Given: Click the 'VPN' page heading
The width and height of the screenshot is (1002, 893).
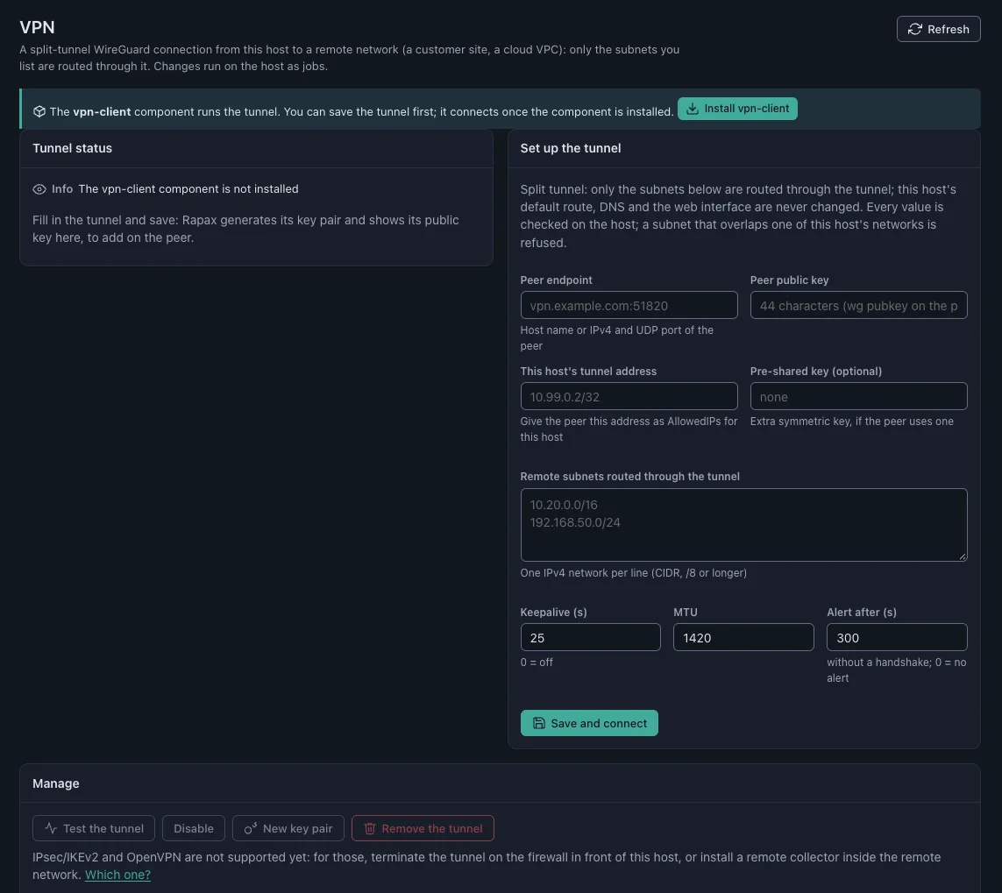Looking at the screenshot, I should point(37,27).
